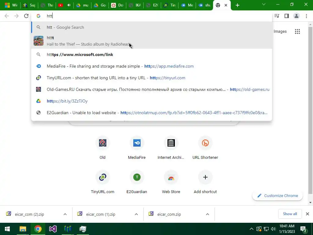Select the microsoft.com/link search suggestion
Image resolution: width=313 pixels, height=235 pixels.
pyautogui.click(x=152, y=54)
